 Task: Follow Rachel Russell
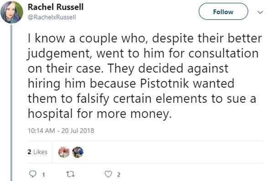click(x=223, y=11)
